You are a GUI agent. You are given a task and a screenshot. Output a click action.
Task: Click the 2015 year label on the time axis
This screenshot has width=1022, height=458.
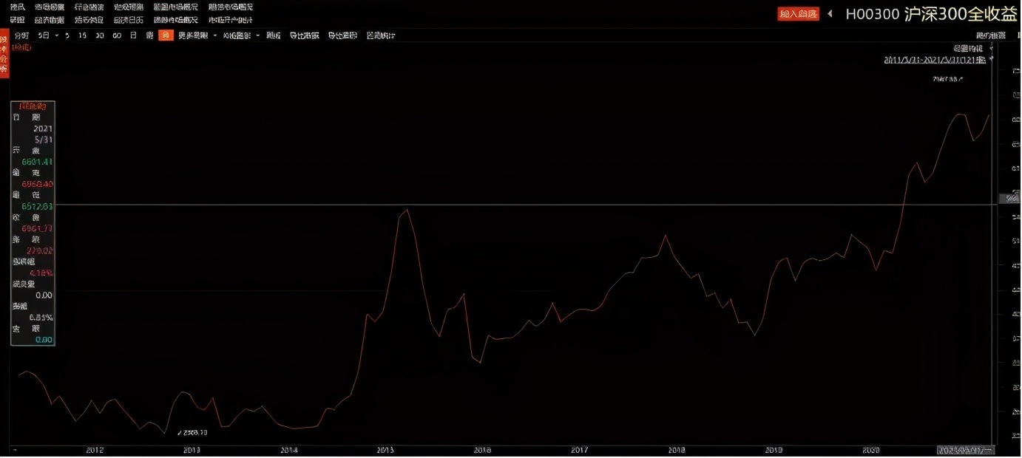click(385, 450)
